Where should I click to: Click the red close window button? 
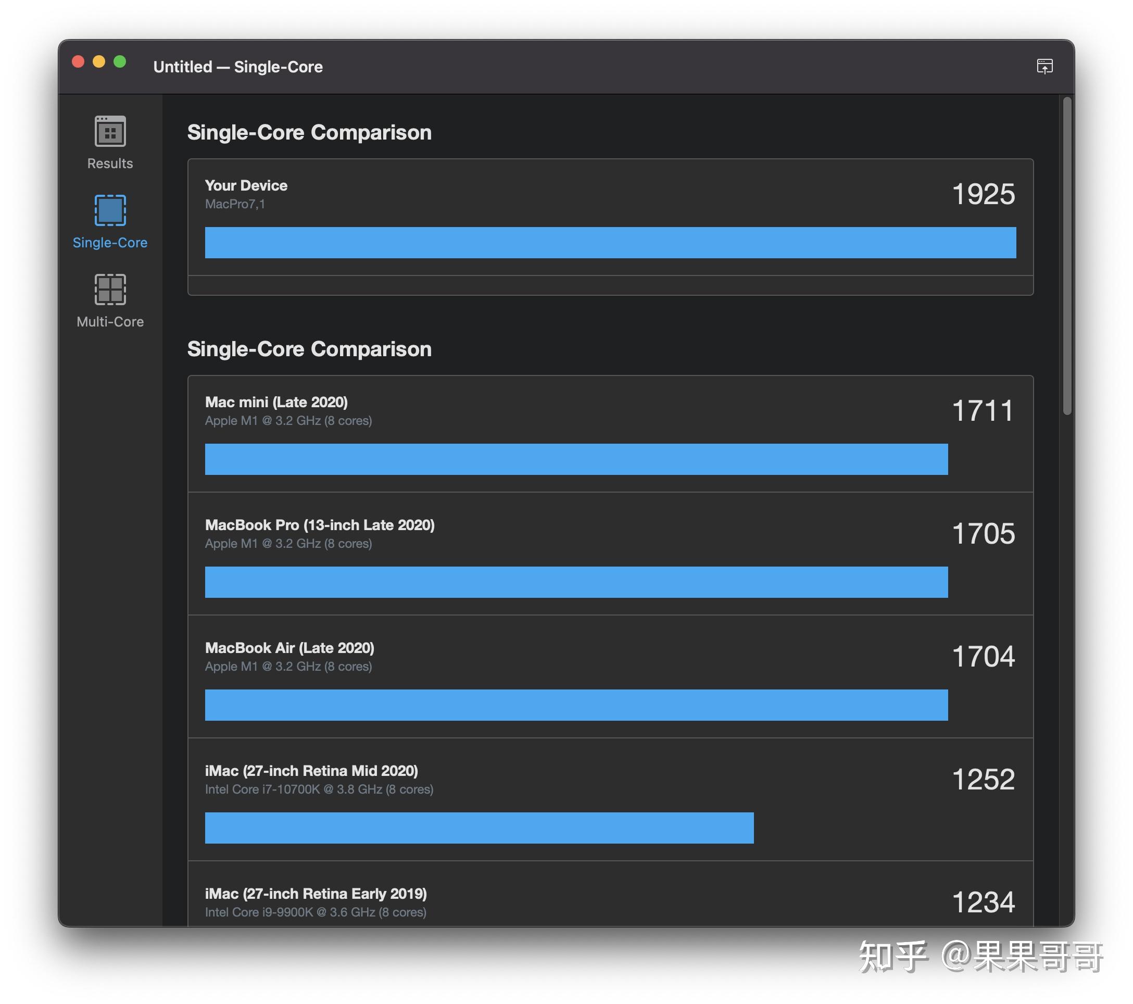tap(78, 61)
